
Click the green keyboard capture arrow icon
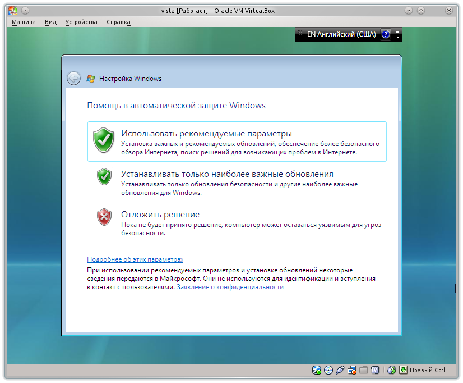[404, 370]
